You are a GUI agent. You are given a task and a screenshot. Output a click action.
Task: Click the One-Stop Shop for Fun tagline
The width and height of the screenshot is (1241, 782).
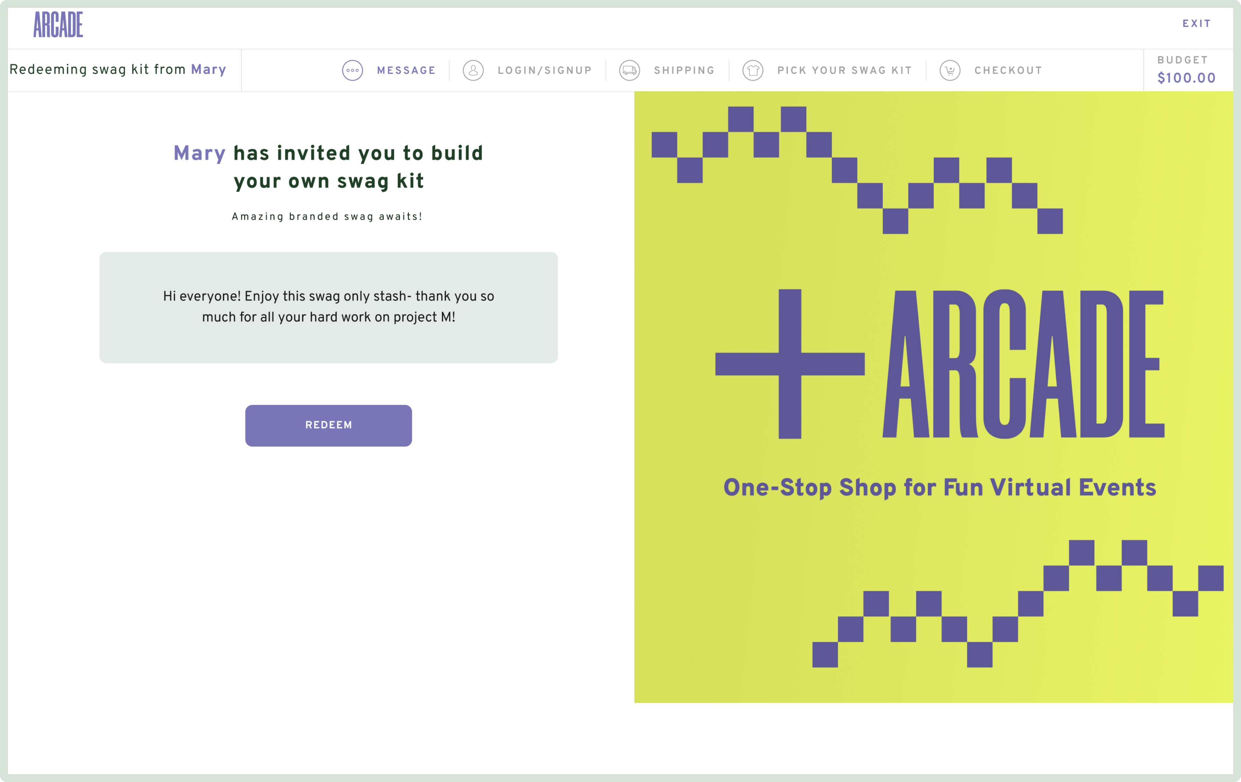[940, 488]
